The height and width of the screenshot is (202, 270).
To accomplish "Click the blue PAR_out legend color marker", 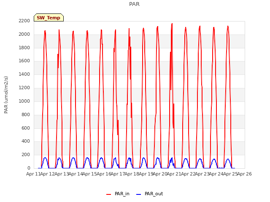I will [x=139, y=194].
